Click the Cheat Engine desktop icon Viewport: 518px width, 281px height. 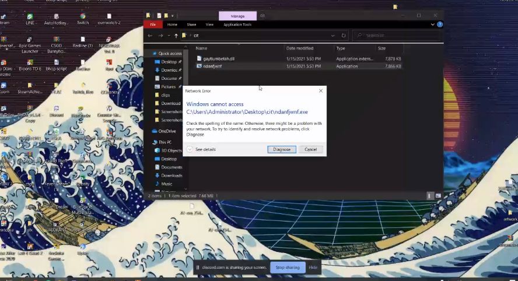[83, 226]
